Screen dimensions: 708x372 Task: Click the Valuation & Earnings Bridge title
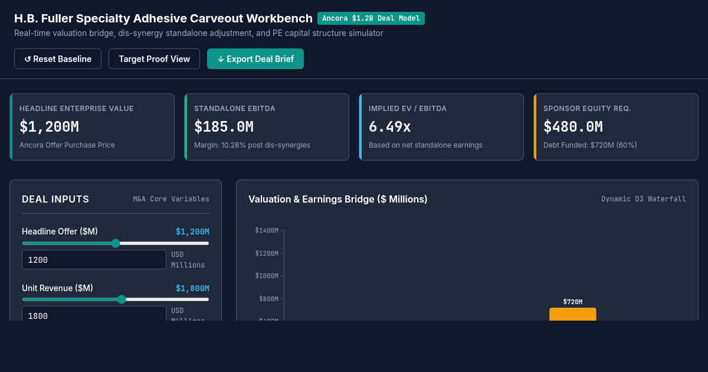click(338, 200)
